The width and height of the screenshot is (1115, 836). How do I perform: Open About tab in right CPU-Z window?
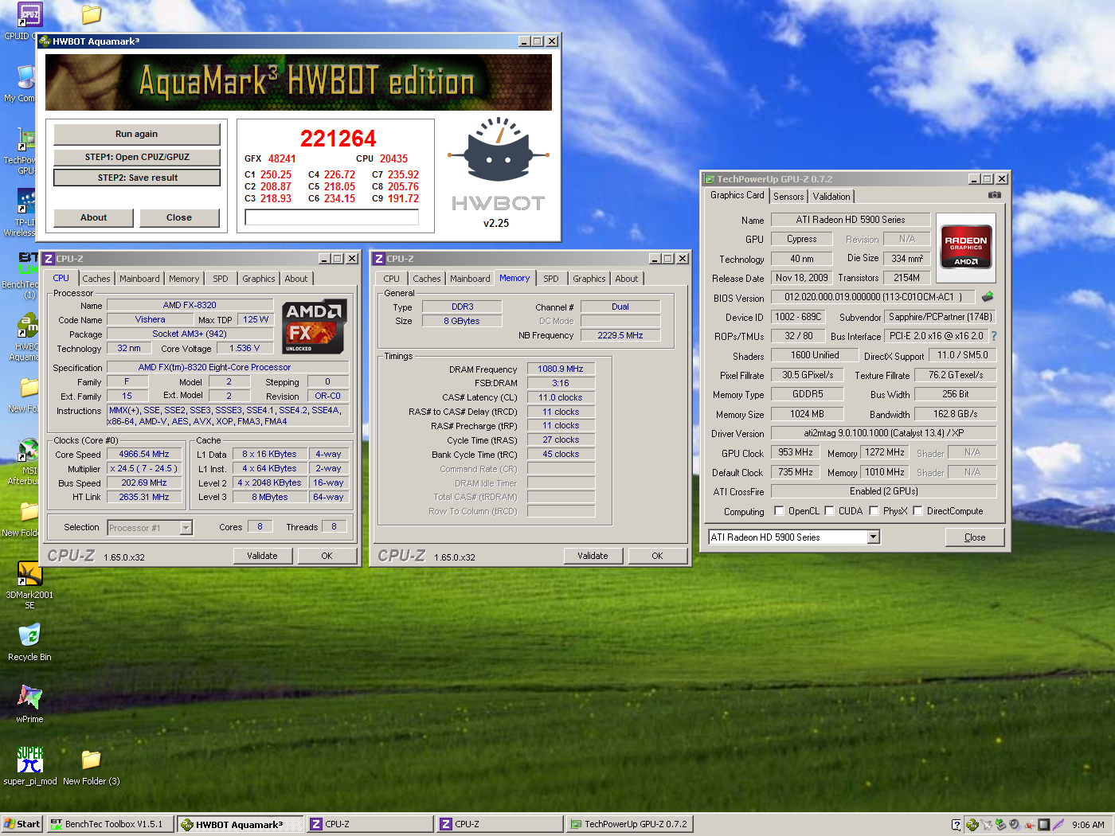pyautogui.click(x=627, y=279)
